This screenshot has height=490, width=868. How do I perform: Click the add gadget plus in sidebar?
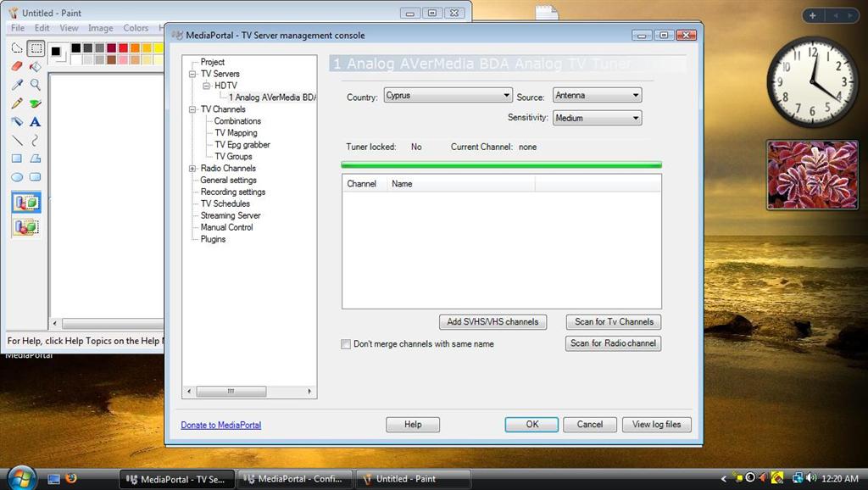pyautogui.click(x=813, y=15)
